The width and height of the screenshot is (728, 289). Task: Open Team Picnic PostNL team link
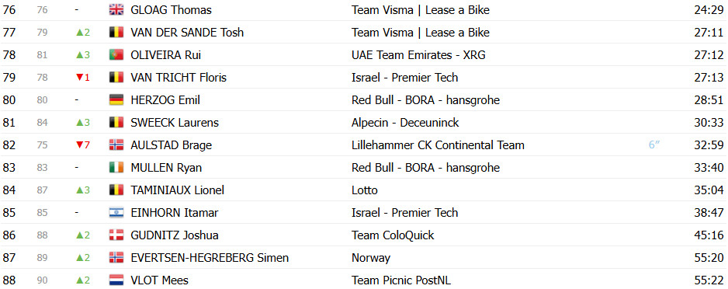(x=401, y=280)
